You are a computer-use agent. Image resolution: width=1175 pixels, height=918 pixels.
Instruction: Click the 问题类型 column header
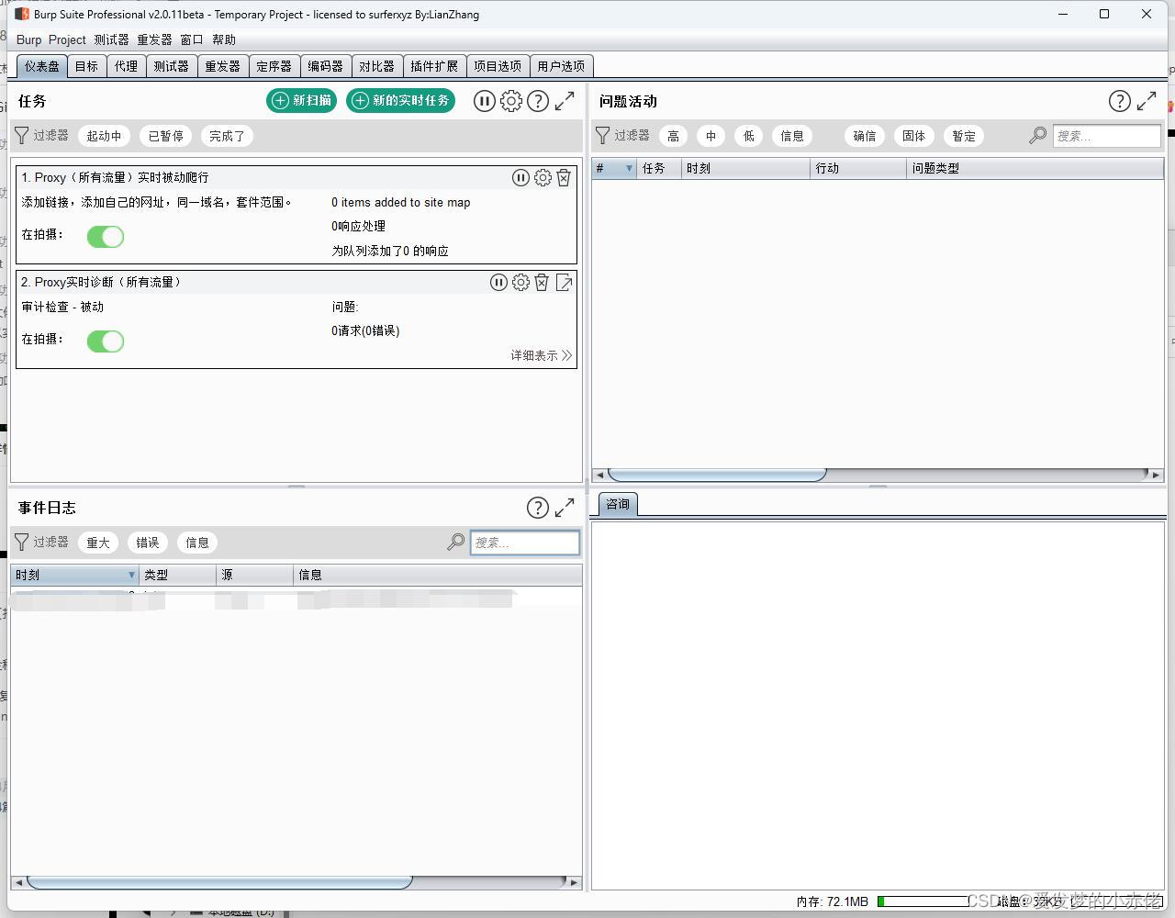(1035, 169)
